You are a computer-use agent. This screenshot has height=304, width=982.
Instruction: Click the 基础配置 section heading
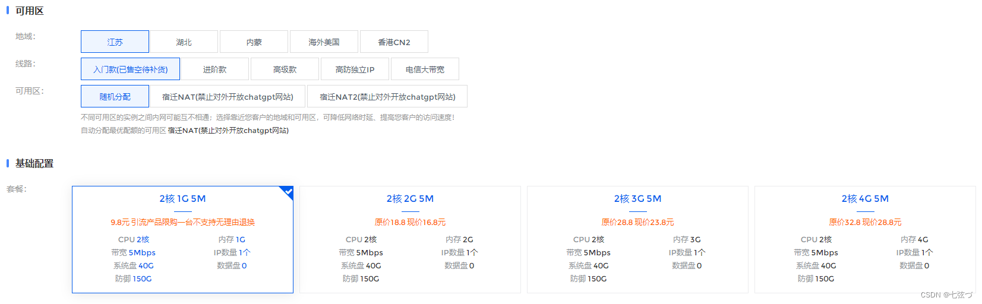pyautogui.click(x=34, y=163)
